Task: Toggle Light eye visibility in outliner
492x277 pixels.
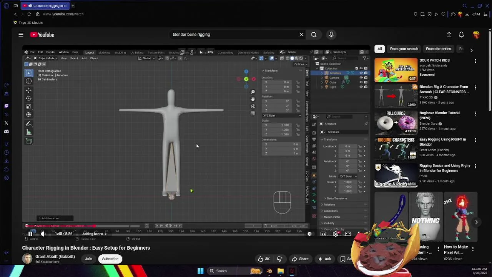Action: 361,87
